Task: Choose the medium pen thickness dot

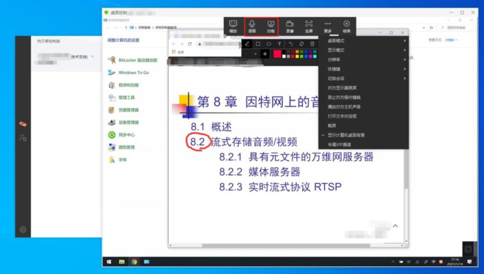Action: 255,54
